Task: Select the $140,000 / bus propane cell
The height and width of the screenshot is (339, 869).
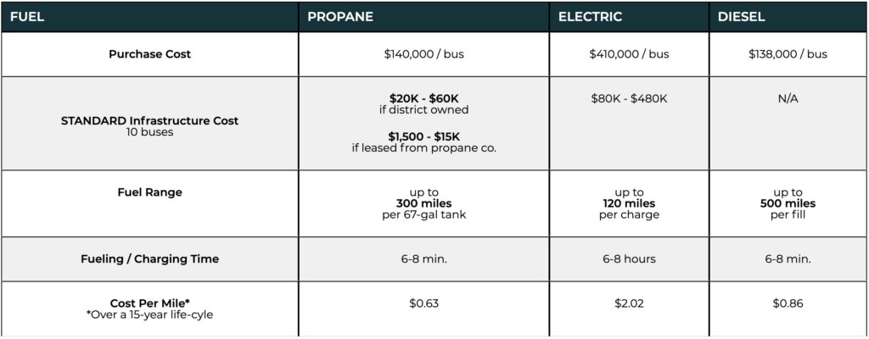Action: [x=424, y=54]
